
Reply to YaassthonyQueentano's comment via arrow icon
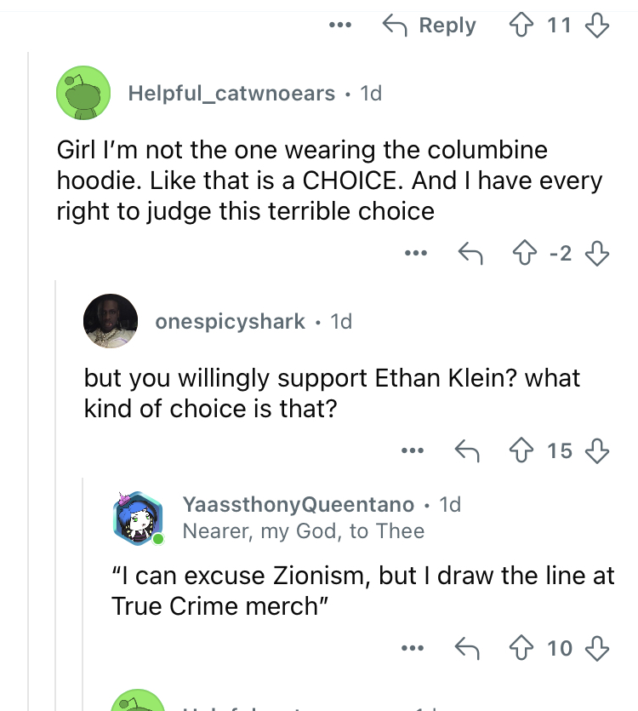pos(467,648)
